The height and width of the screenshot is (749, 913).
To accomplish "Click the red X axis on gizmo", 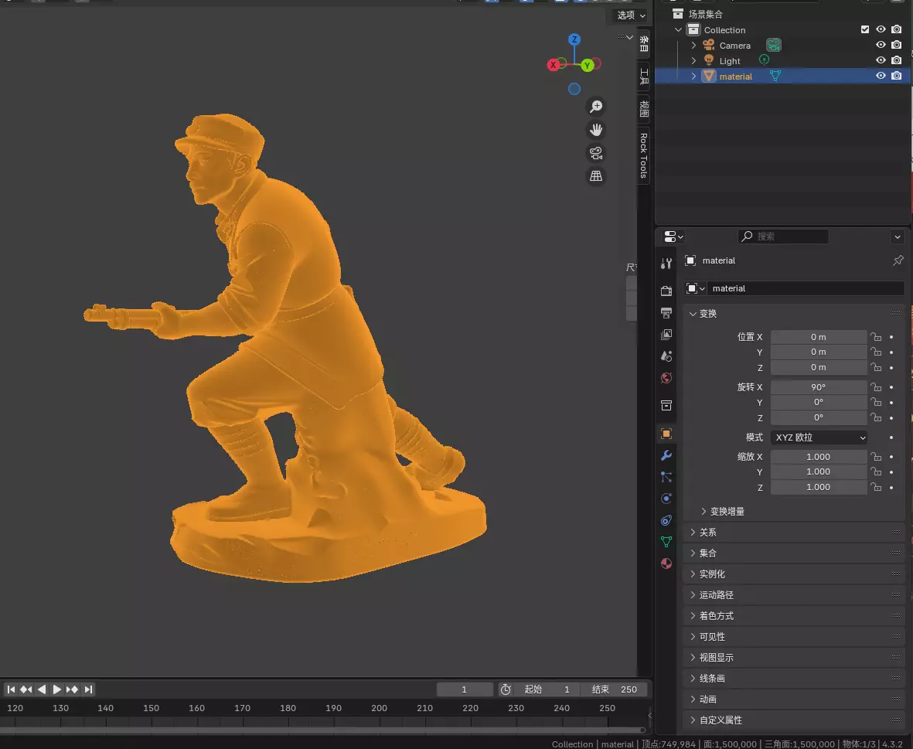I will pos(554,65).
